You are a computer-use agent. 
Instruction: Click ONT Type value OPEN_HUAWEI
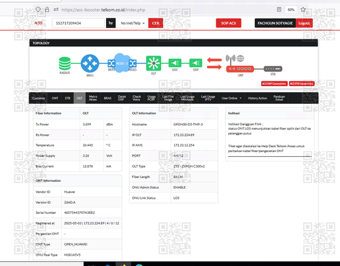point(75,244)
